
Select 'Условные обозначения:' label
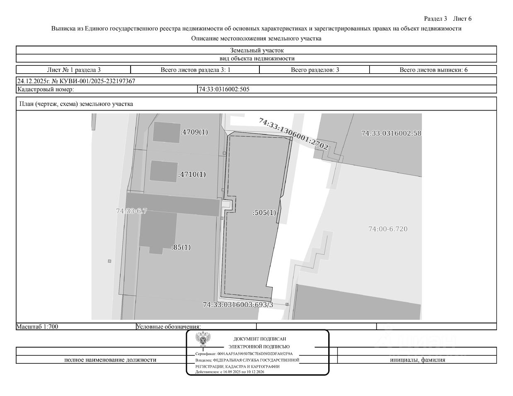168,326
